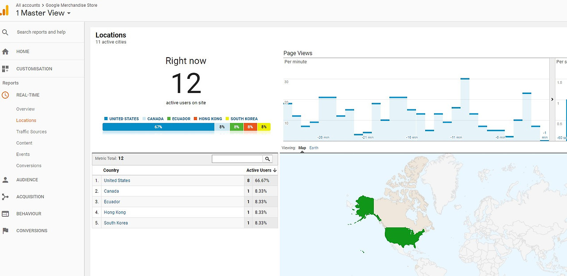
Task: Open the United States country link
Action: click(x=117, y=181)
